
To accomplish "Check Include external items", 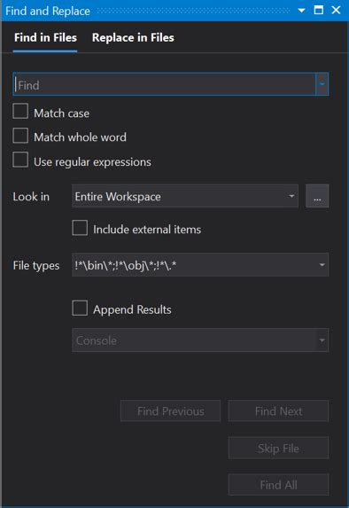I will [x=80, y=228].
